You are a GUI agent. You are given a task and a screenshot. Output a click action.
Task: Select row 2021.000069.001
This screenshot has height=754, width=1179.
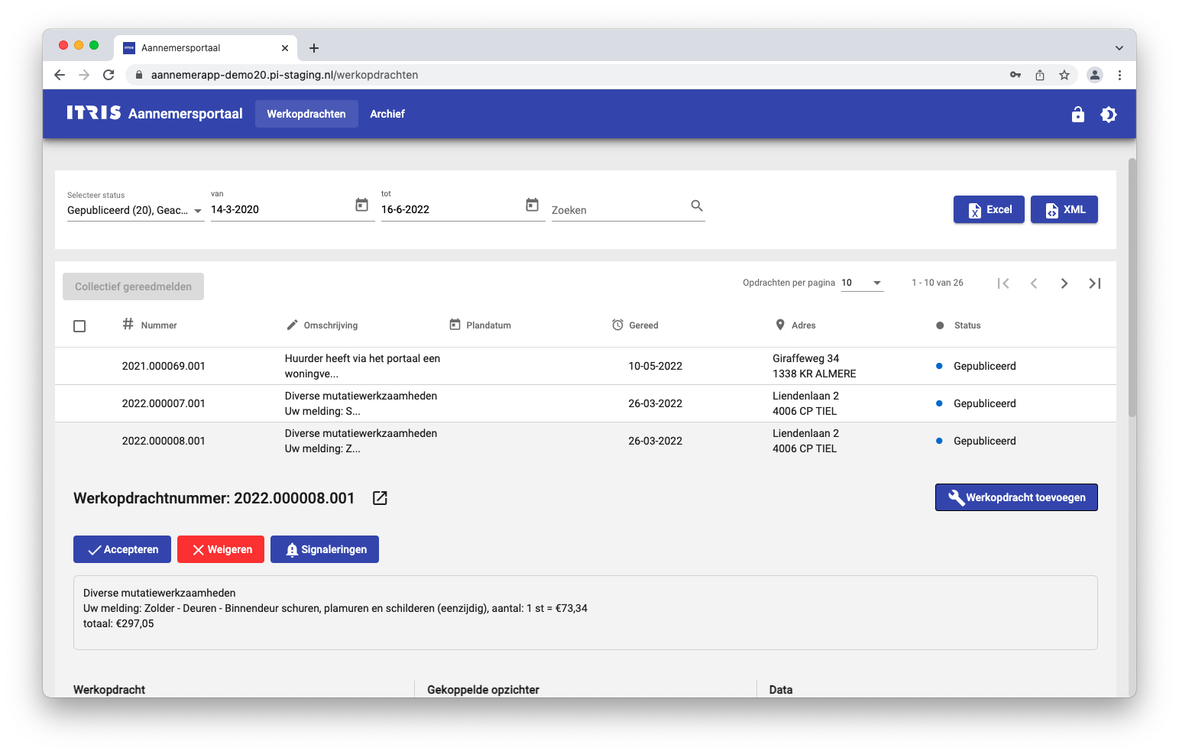585,366
